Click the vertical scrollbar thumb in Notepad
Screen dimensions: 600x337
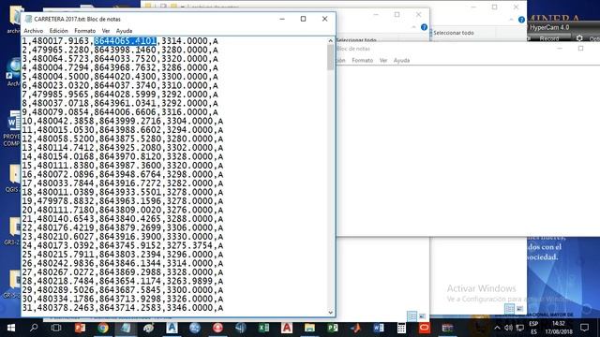pyautogui.click(x=331, y=57)
